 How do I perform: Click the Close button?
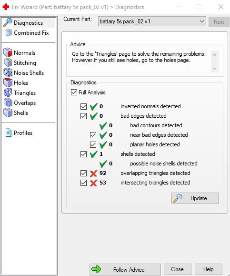point(178,269)
